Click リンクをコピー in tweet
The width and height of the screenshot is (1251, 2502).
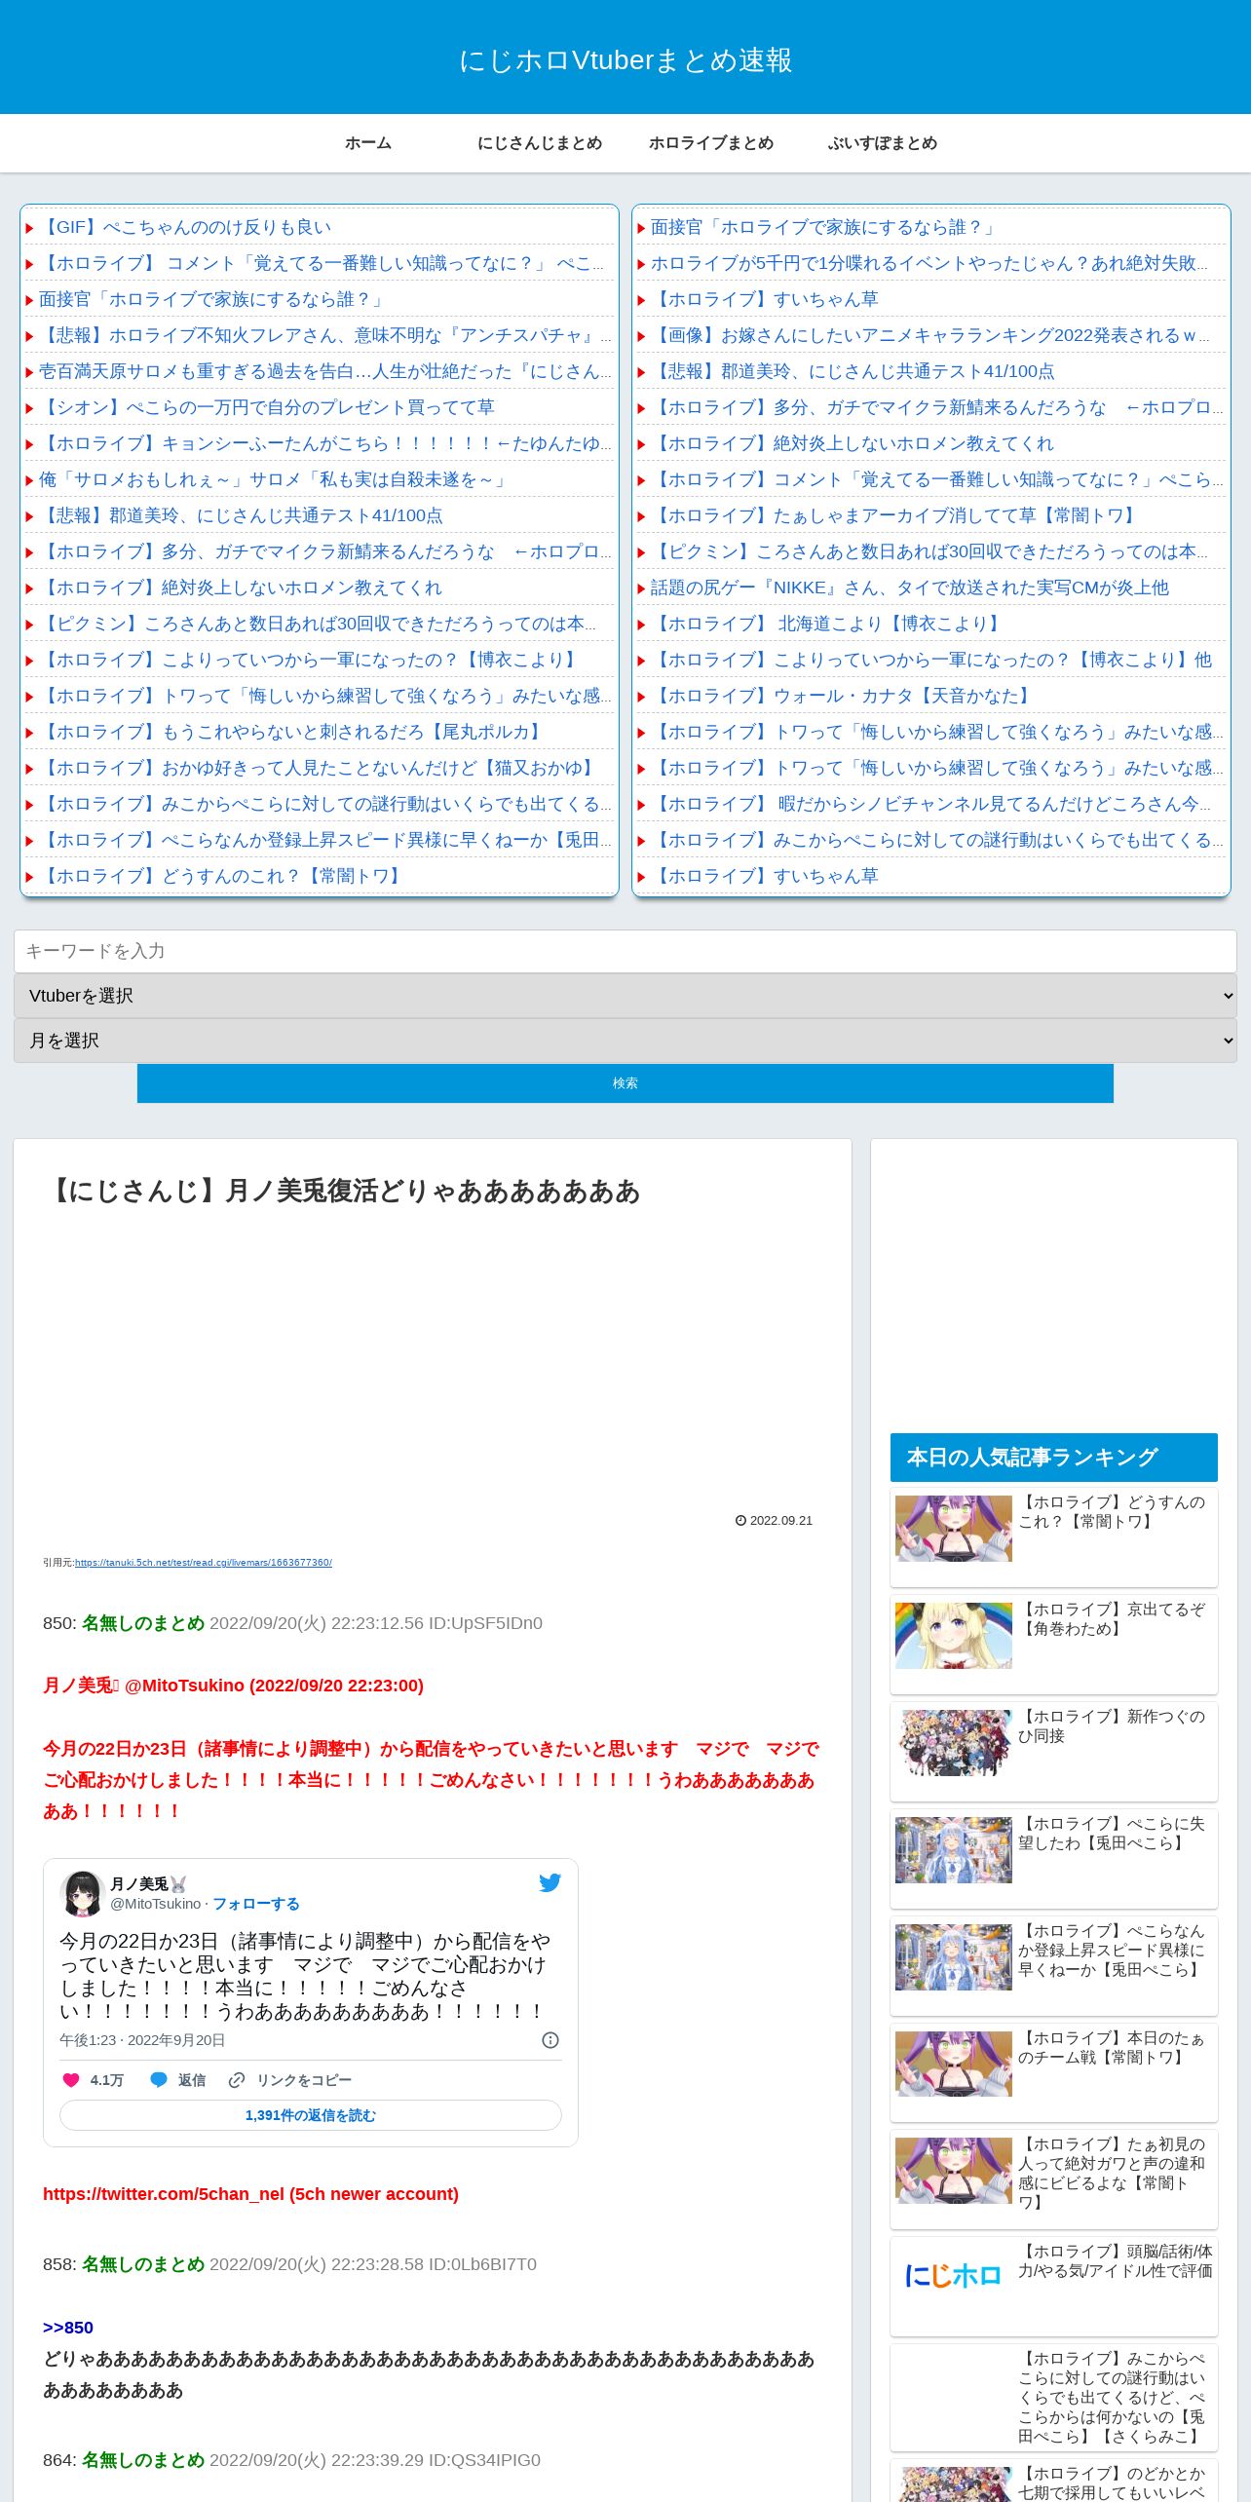click(304, 2080)
